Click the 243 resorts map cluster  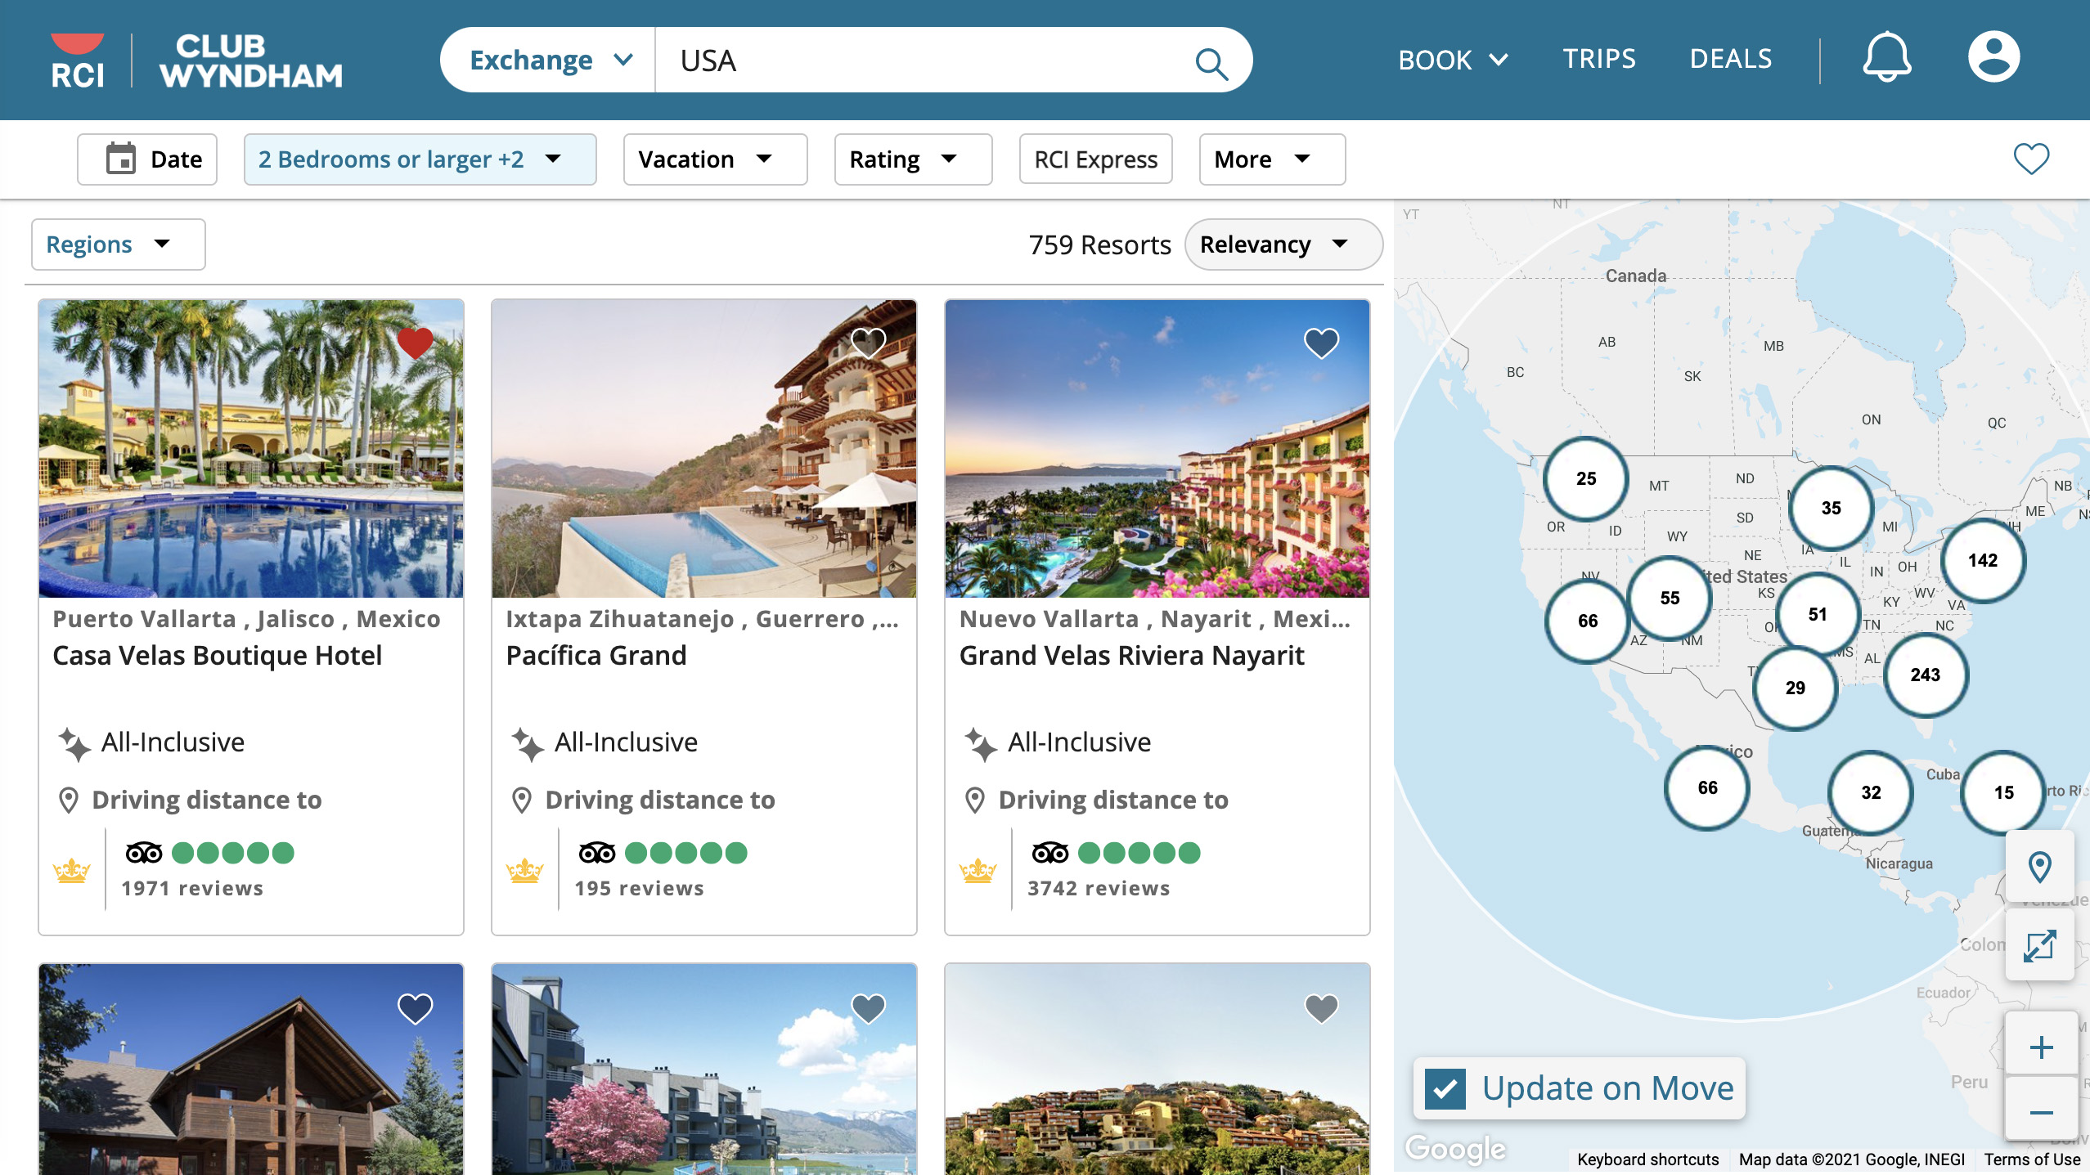[x=1925, y=675]
